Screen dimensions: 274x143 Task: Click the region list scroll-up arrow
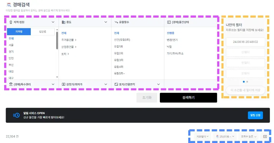pos(57,30)
